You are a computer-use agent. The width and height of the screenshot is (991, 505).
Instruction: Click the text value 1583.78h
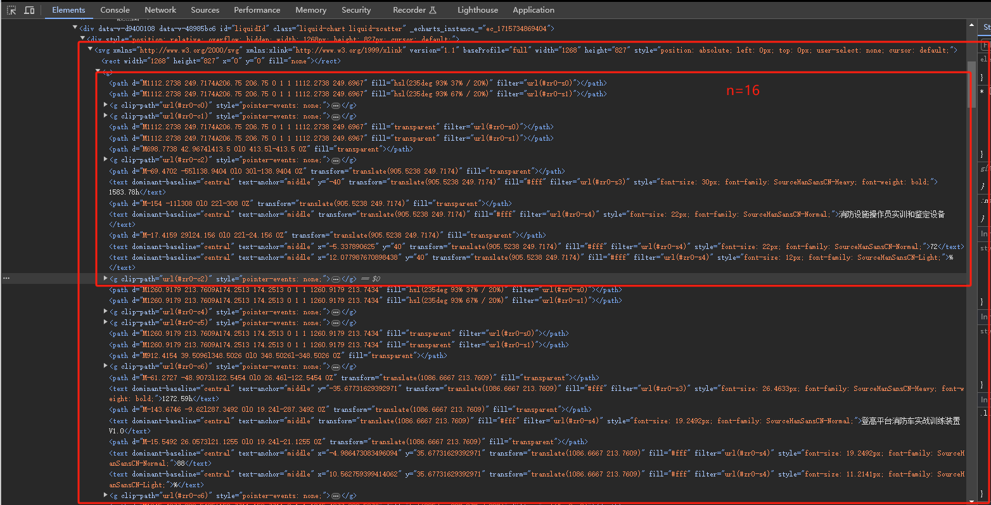click(124, 192)
